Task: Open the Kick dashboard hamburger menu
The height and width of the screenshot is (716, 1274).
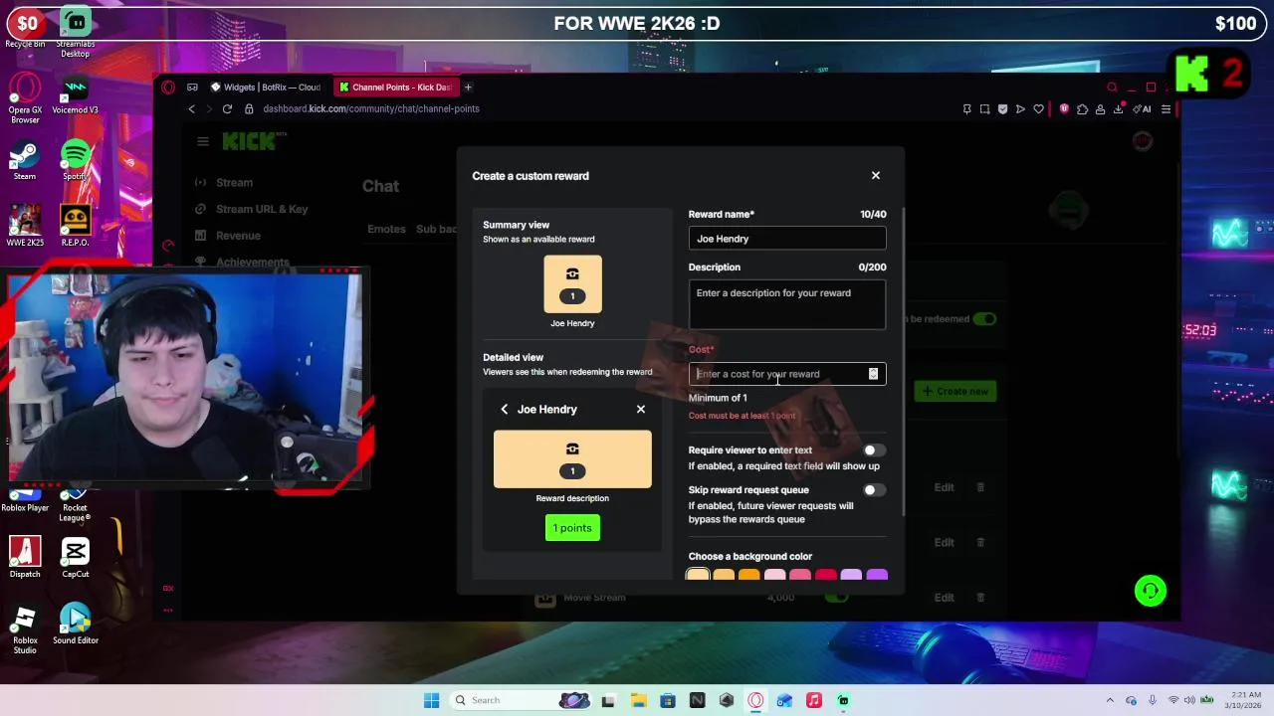Action: tap(203, 141)
